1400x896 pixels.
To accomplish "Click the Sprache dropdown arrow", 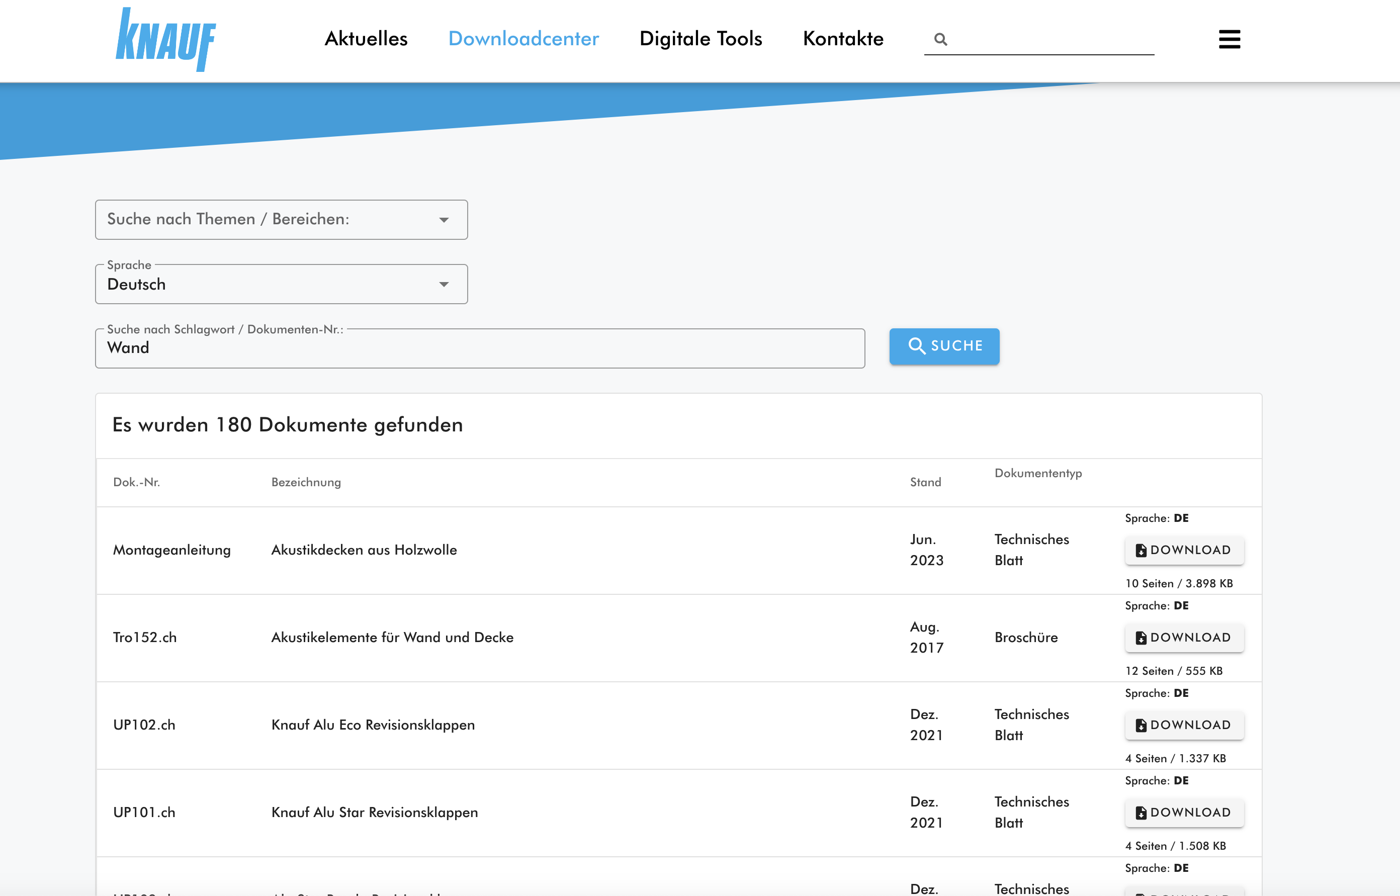I will [x=444, y=285].
